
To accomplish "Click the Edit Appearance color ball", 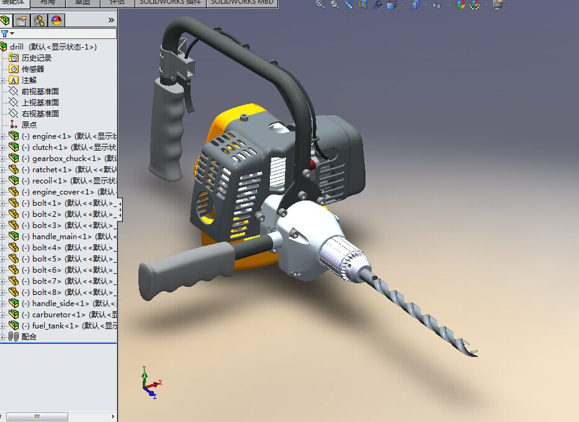I will click(460, 4).
